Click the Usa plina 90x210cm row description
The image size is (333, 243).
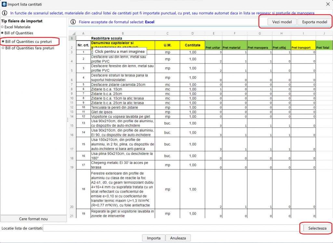[x=122, y=156]
